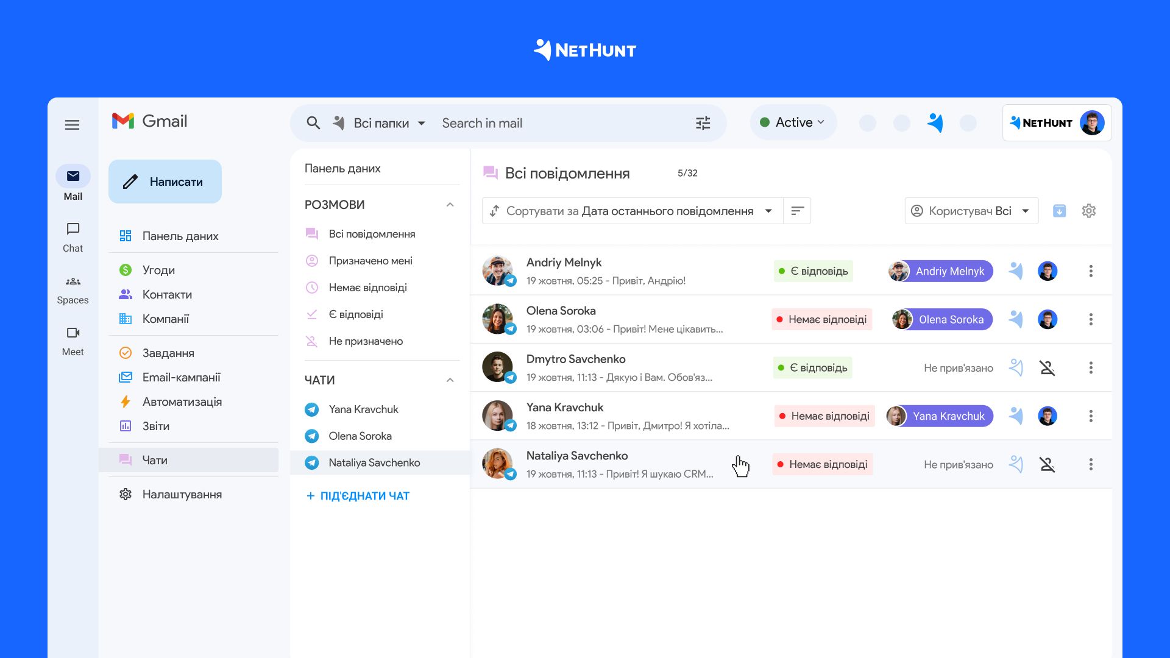Viewport: 1170px width, 658px height.
Task: Click the filter/tune icon in search bar
Action: click(703, 123)
